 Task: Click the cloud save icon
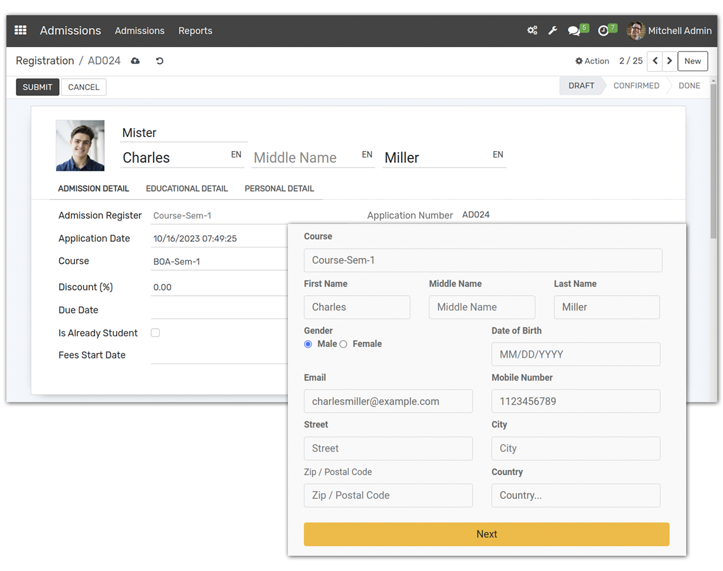pos(135,61)
